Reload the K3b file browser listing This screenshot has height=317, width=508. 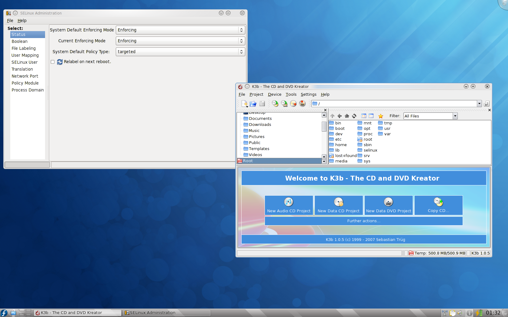tap(354, 116)
